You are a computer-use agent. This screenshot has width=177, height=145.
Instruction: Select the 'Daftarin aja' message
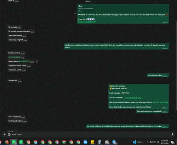pyautogui.click(x=15, y=81)
